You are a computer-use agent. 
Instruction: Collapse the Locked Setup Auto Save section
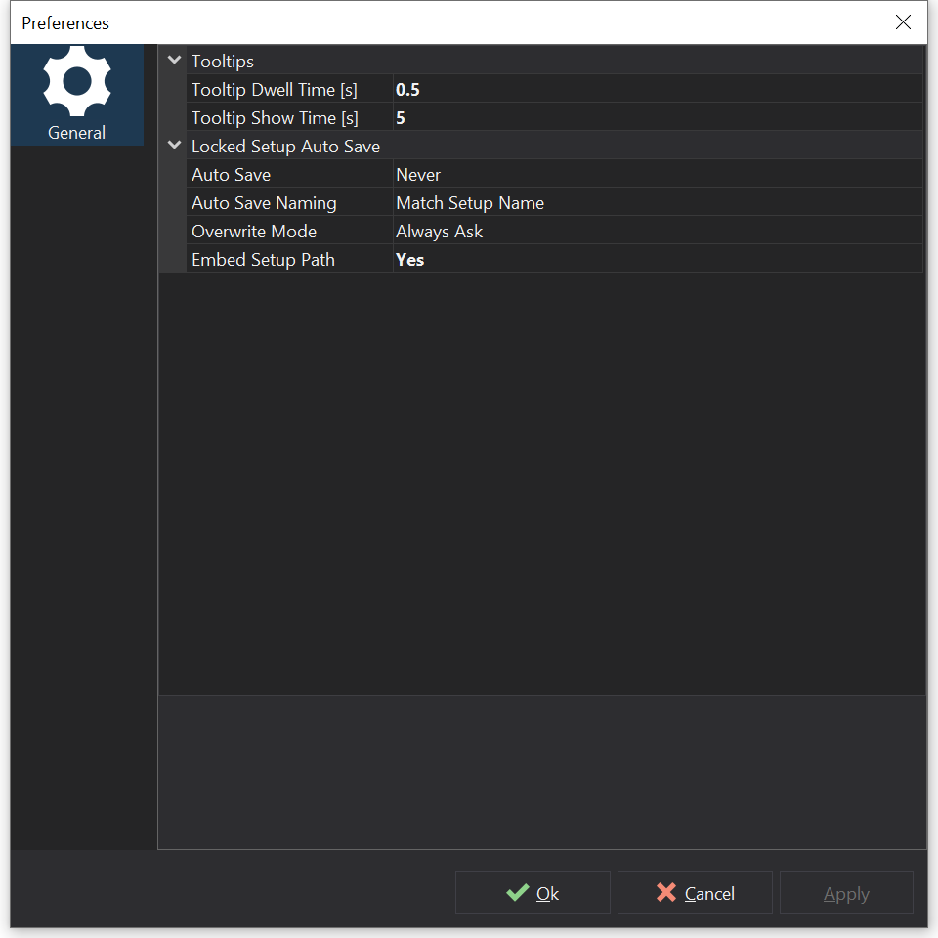click(x=174, y=146)
